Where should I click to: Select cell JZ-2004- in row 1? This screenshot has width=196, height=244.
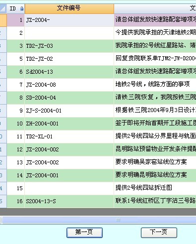(69, 20)
